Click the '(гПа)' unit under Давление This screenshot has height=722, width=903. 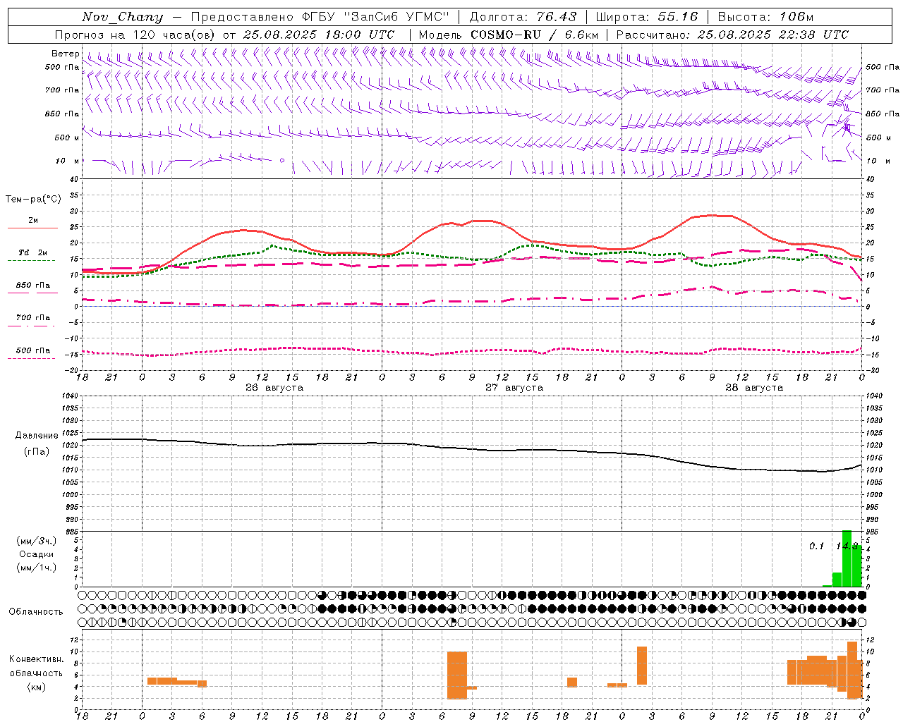coord(37,452)
